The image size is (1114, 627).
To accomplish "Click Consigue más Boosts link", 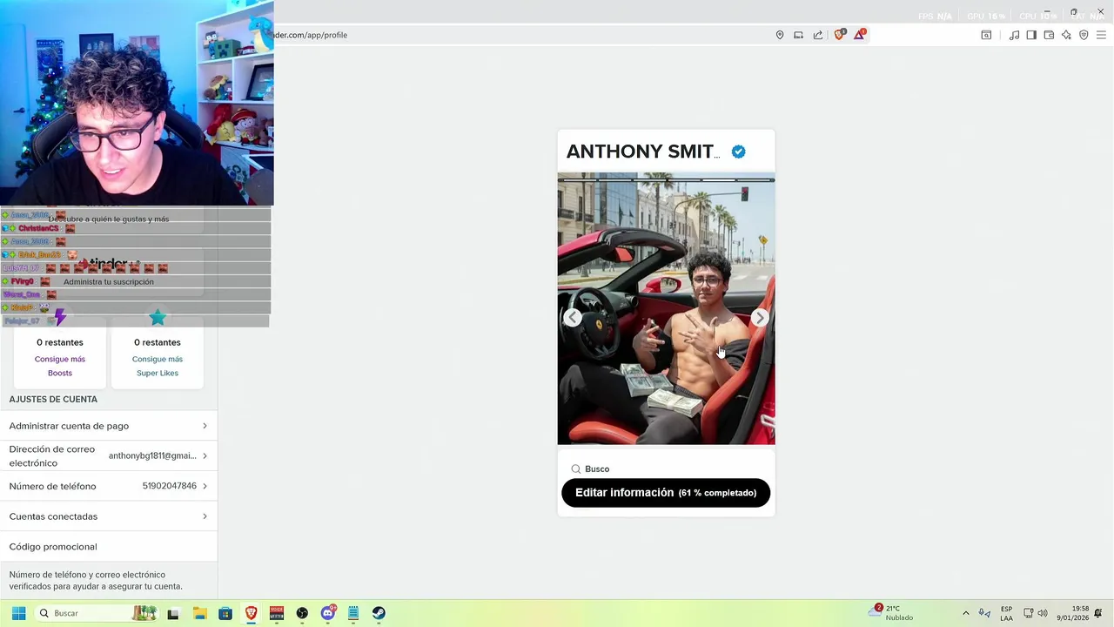I will click(x=60, y=366).
